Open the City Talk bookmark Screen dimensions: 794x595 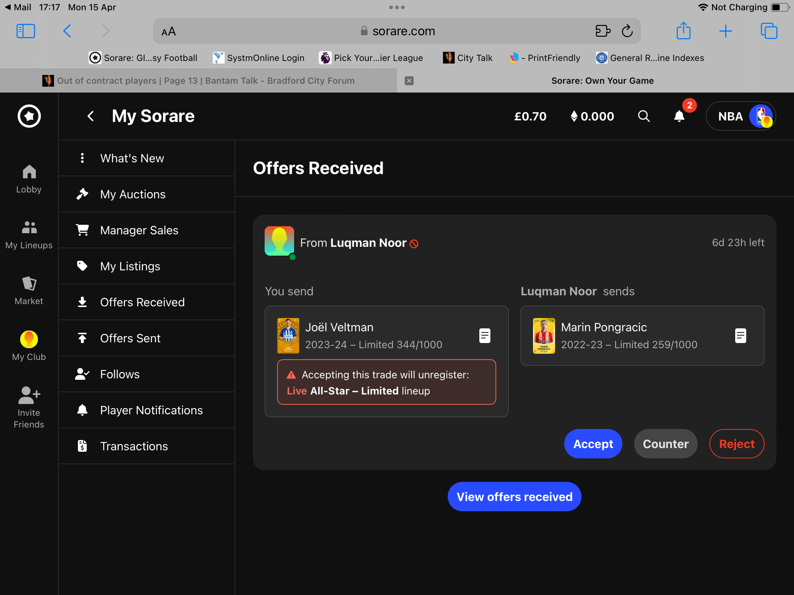pyautogui.click(x=468, y=58)
